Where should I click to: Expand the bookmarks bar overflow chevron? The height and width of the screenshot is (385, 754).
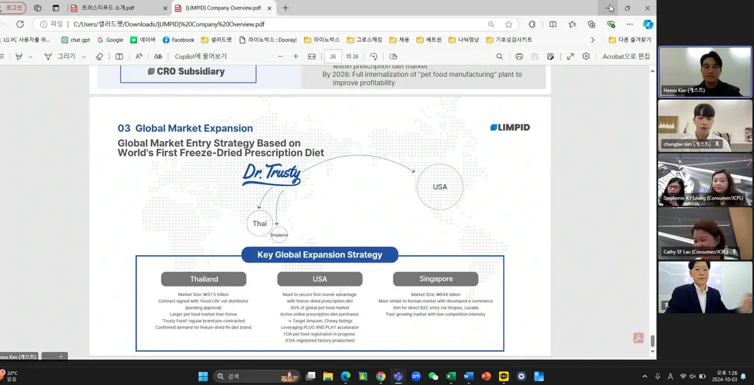(593, 40)
